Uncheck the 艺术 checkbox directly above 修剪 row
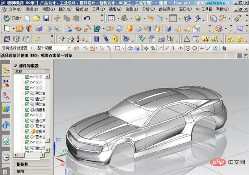This screenshot has height=175, width=249. pyautogui.click(x=27, y=126)
